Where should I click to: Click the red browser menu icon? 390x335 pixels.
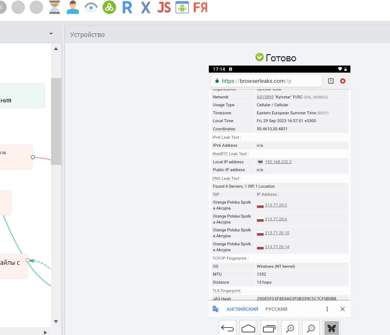[x=343, y=81]
